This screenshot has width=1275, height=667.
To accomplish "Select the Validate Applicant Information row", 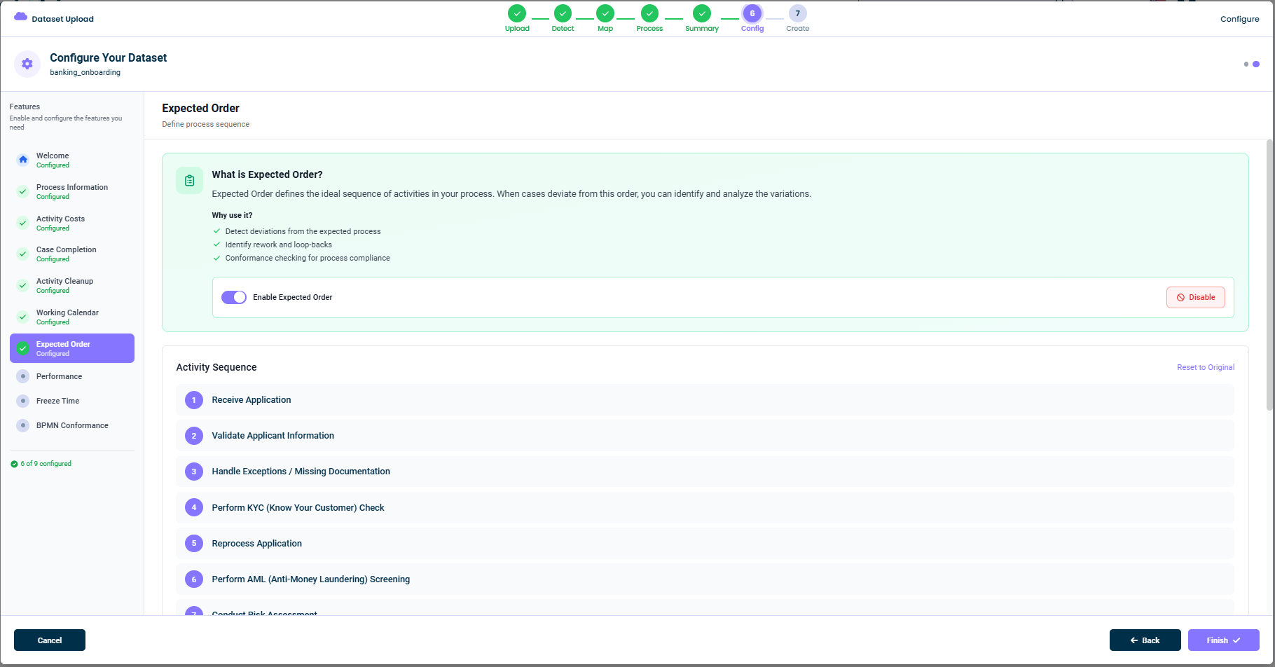I will (705, 436).
